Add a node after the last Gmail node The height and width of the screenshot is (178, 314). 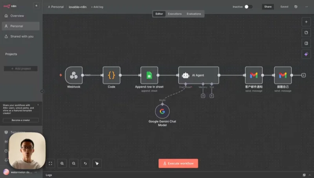(303, 75)
